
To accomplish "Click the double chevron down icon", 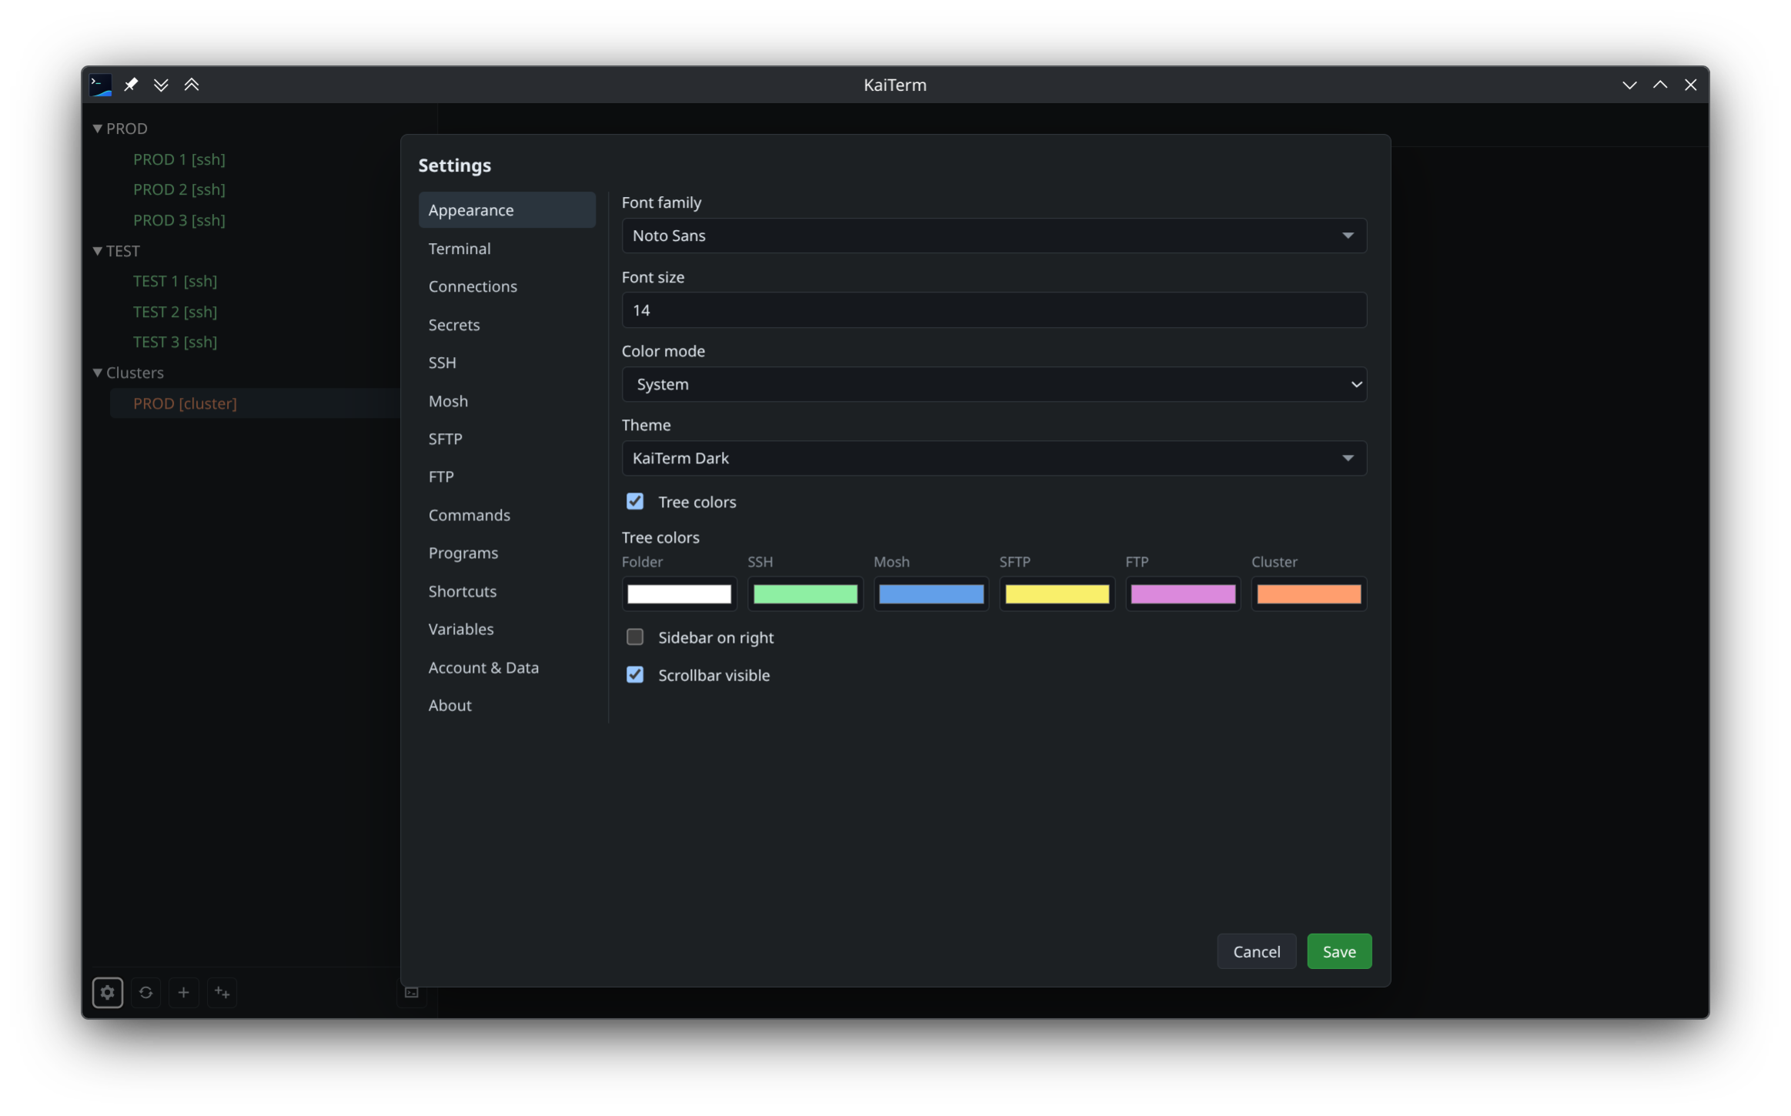I will pyautogui.click(x=162, y=85).
